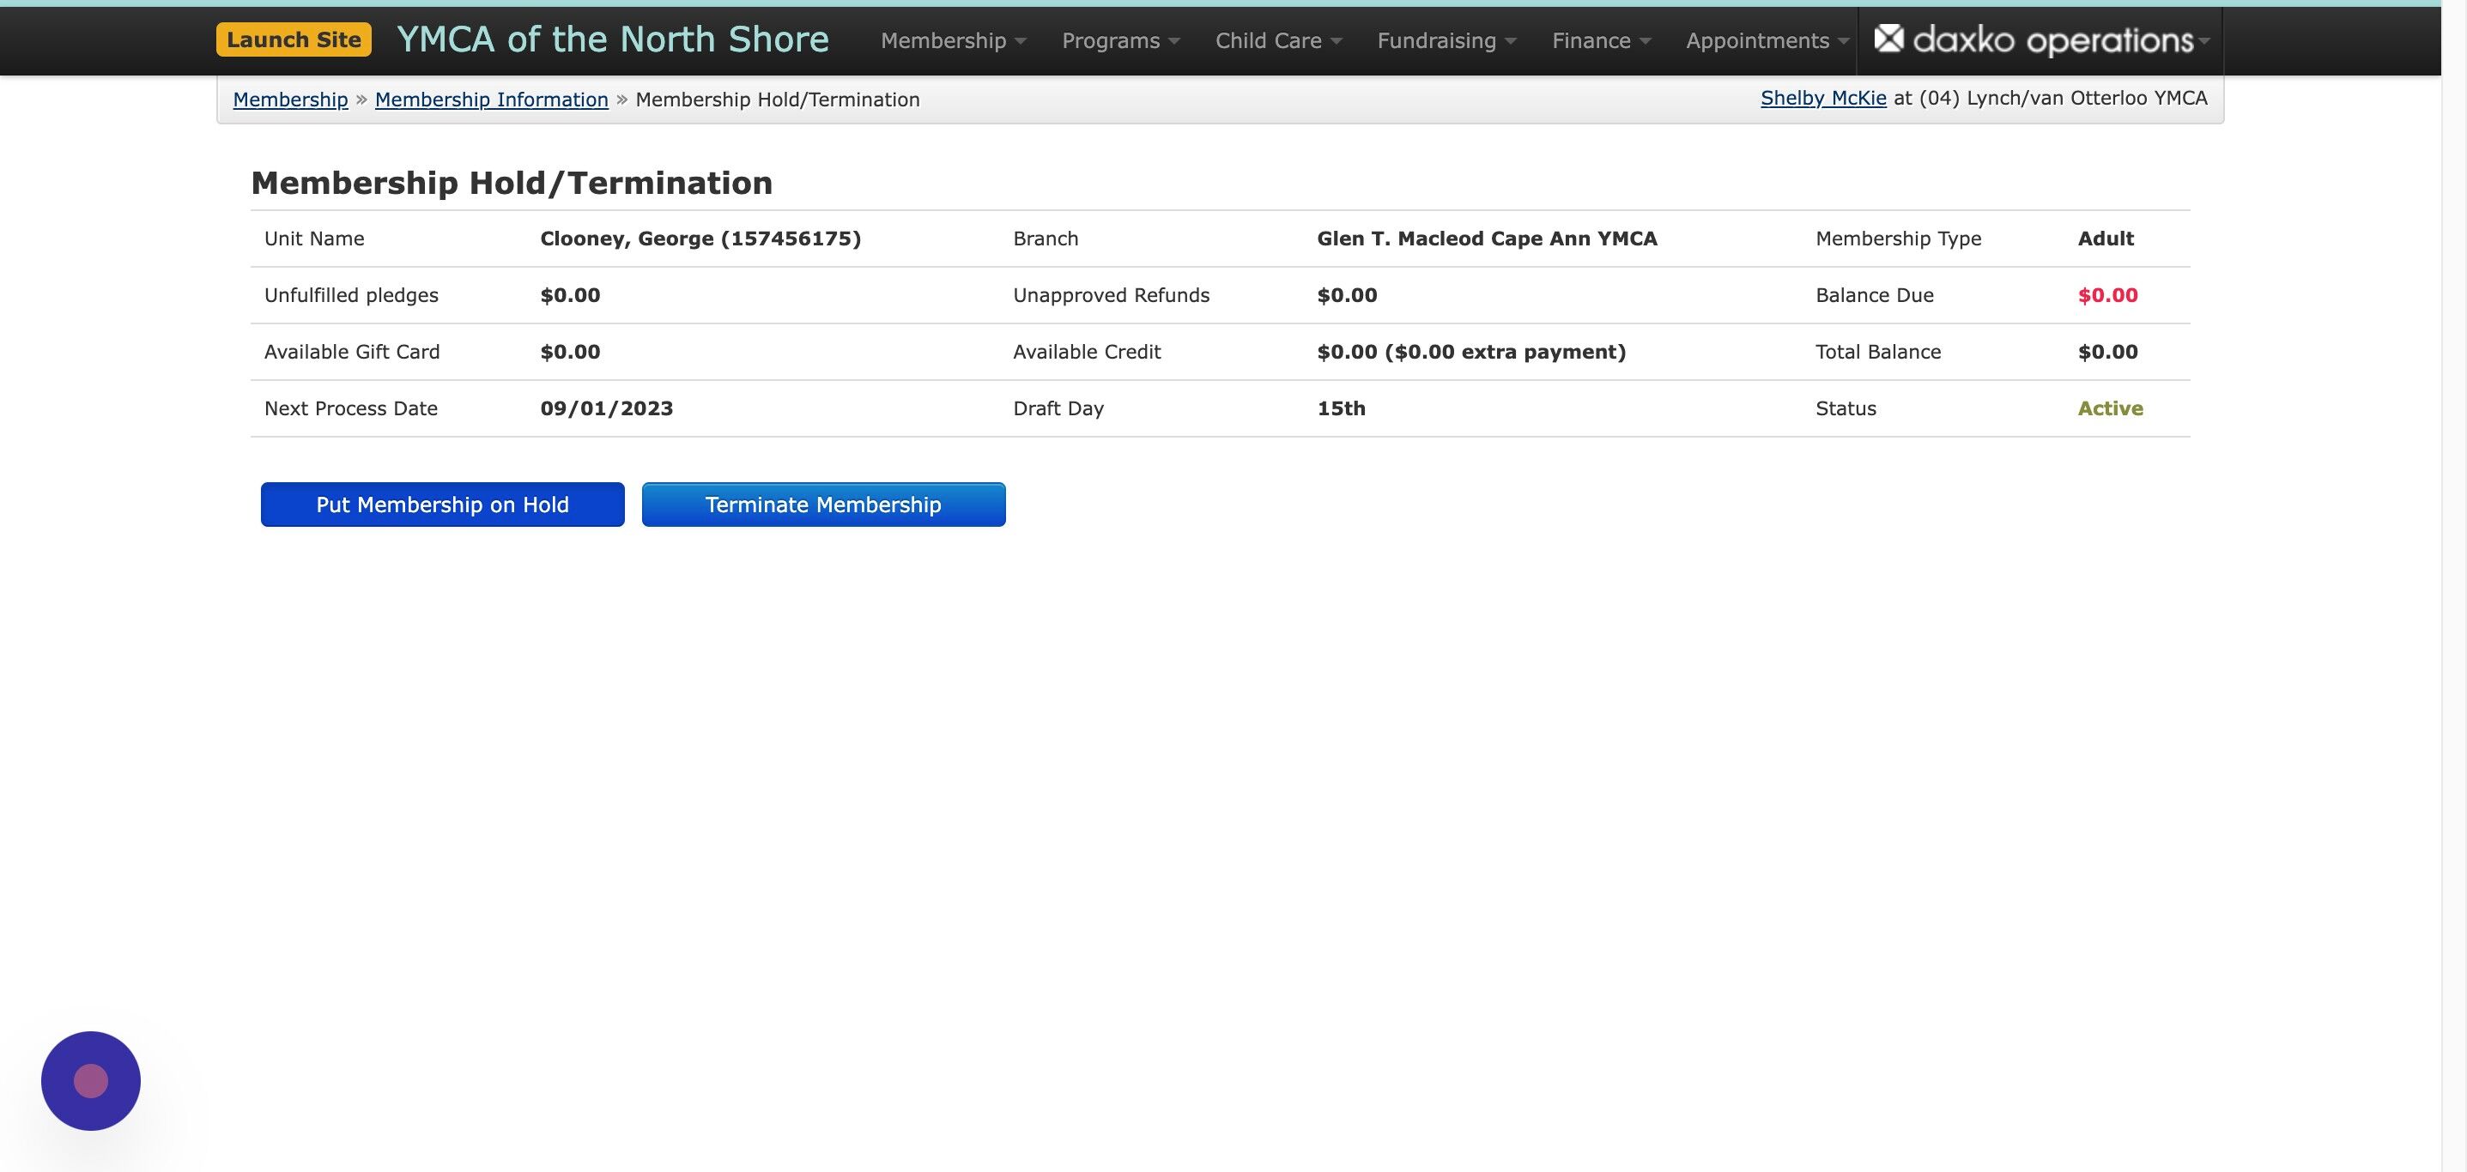Expand the daxko operations menu
Viewport: 2467px width, 1172px height.
point(2041,40)
